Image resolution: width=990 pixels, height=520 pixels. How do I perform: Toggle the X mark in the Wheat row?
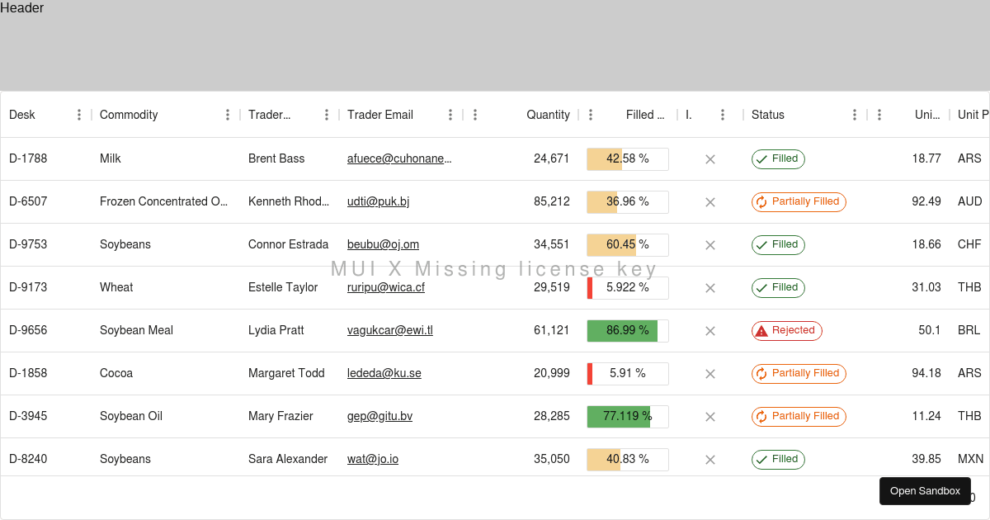click(x=709, y=287)
